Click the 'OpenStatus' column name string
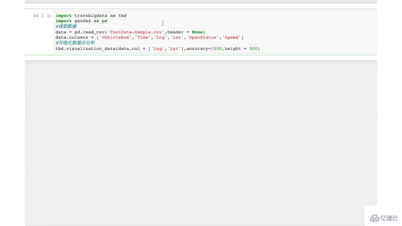The height and width of the screenshot is (226, 402). (203, 37)
